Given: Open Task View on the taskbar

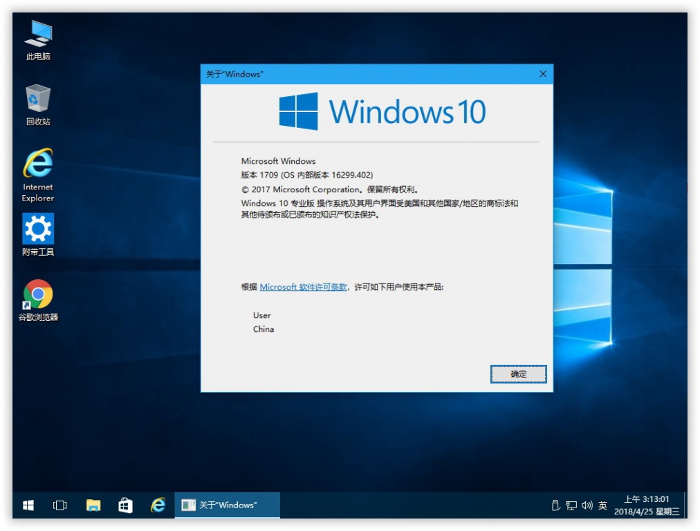Looking at the screenshot, I should [59, 505].
